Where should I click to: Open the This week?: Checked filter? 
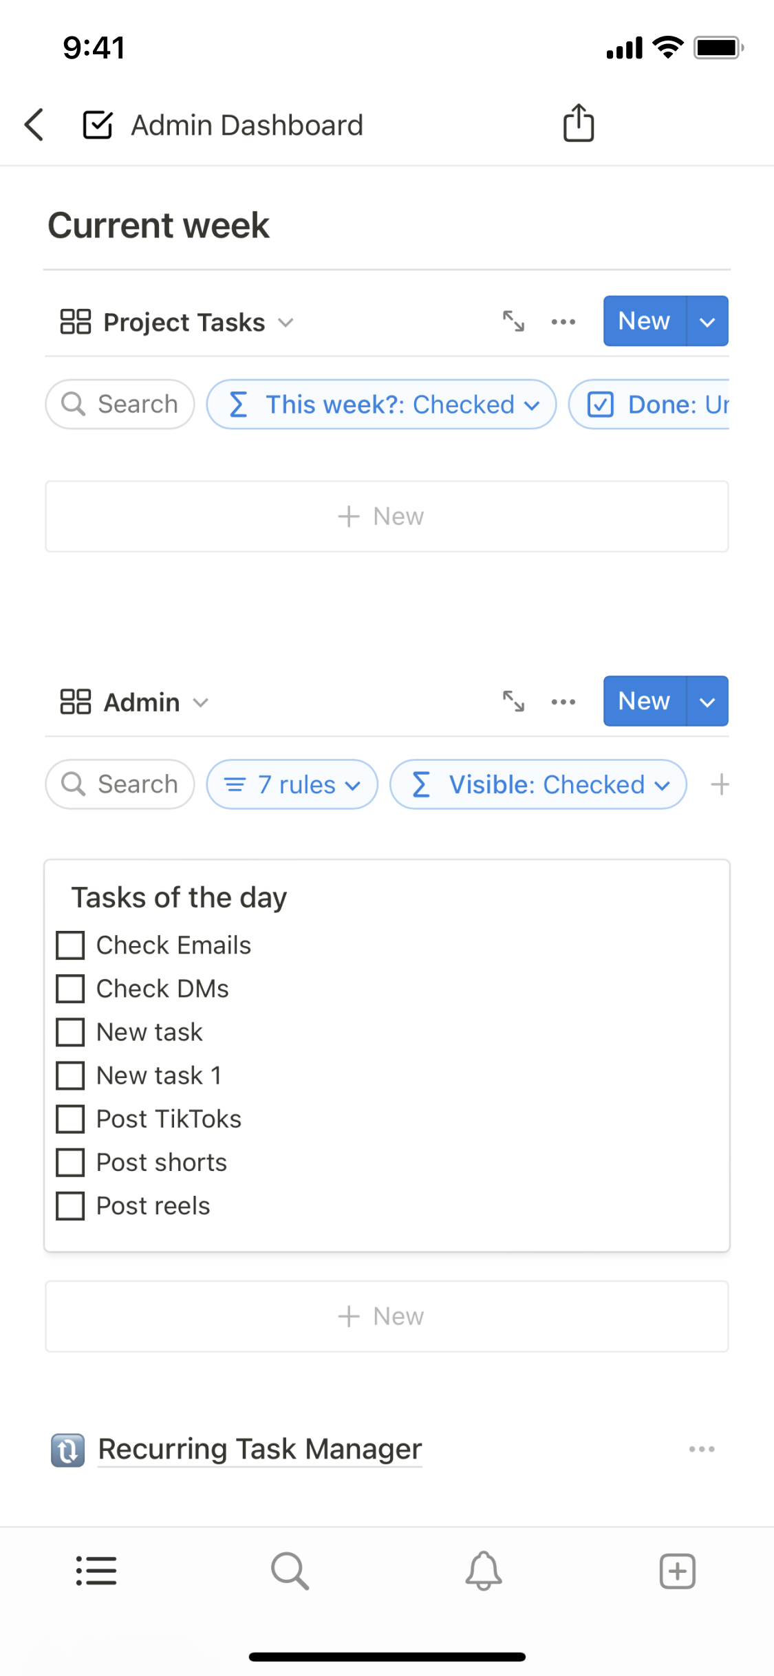(x=381, y=405)
